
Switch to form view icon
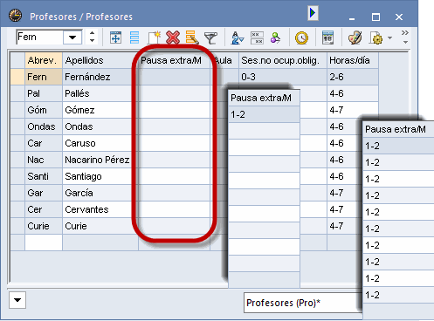click(x=134, y=38)
